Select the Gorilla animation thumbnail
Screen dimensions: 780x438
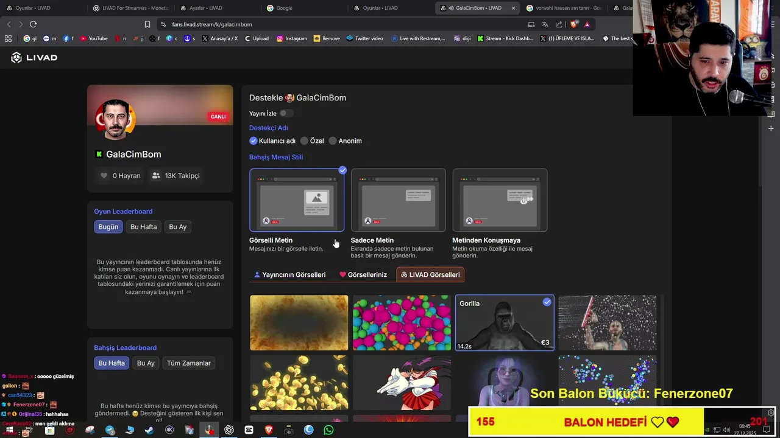[505, 323]
